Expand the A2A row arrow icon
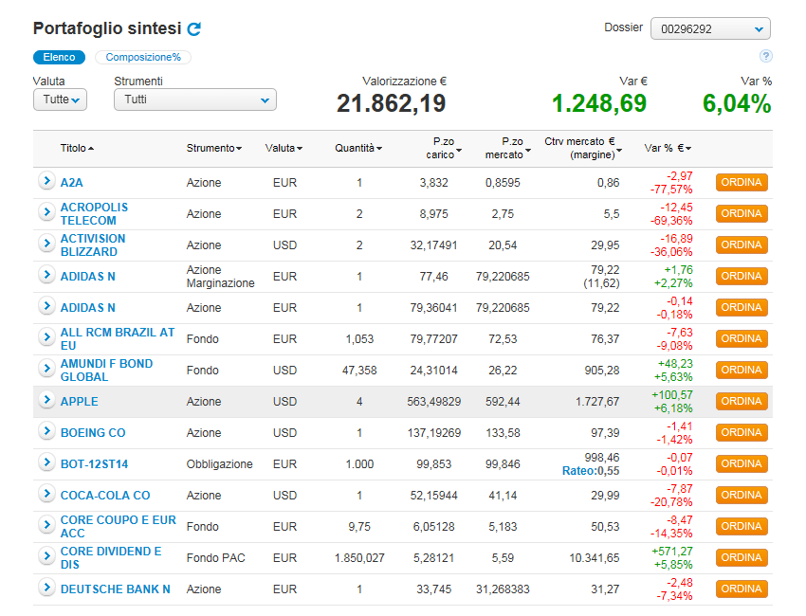This screenshot has height=616, width=806. (46, 180)
